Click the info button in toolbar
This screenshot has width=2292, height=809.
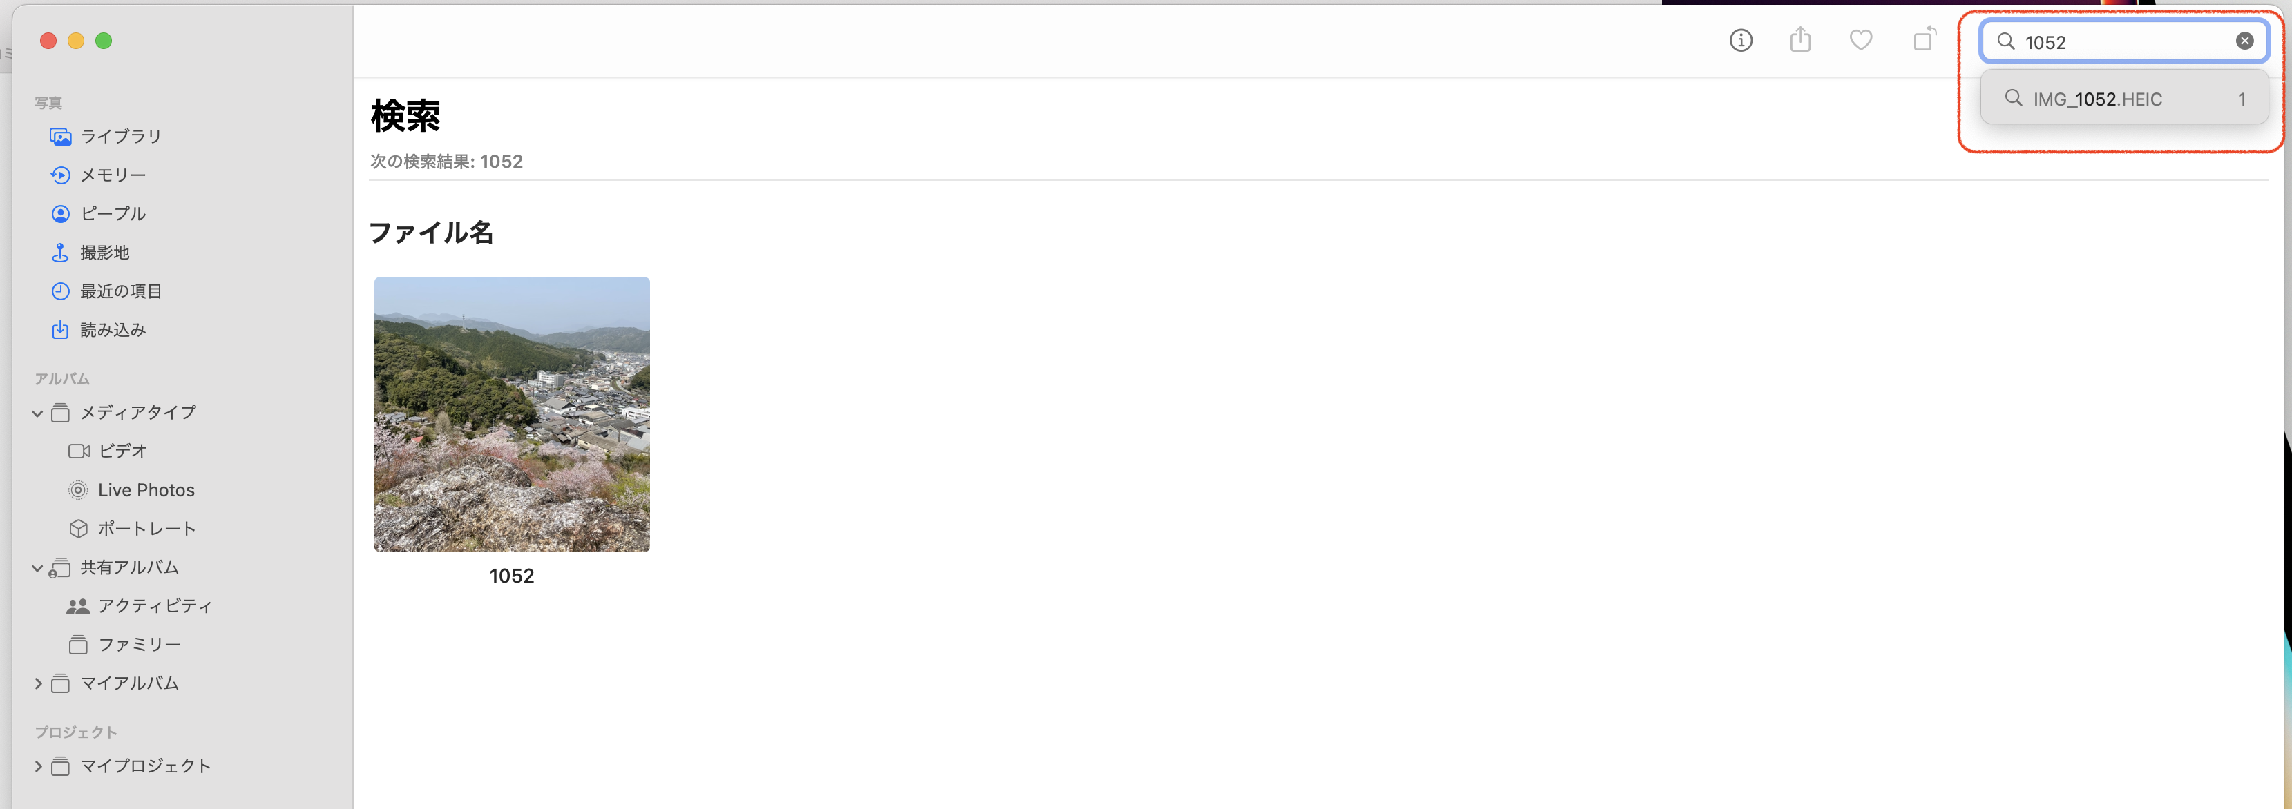coord(1740,40)
